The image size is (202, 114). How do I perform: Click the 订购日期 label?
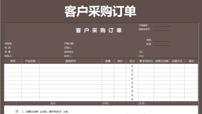69,44
